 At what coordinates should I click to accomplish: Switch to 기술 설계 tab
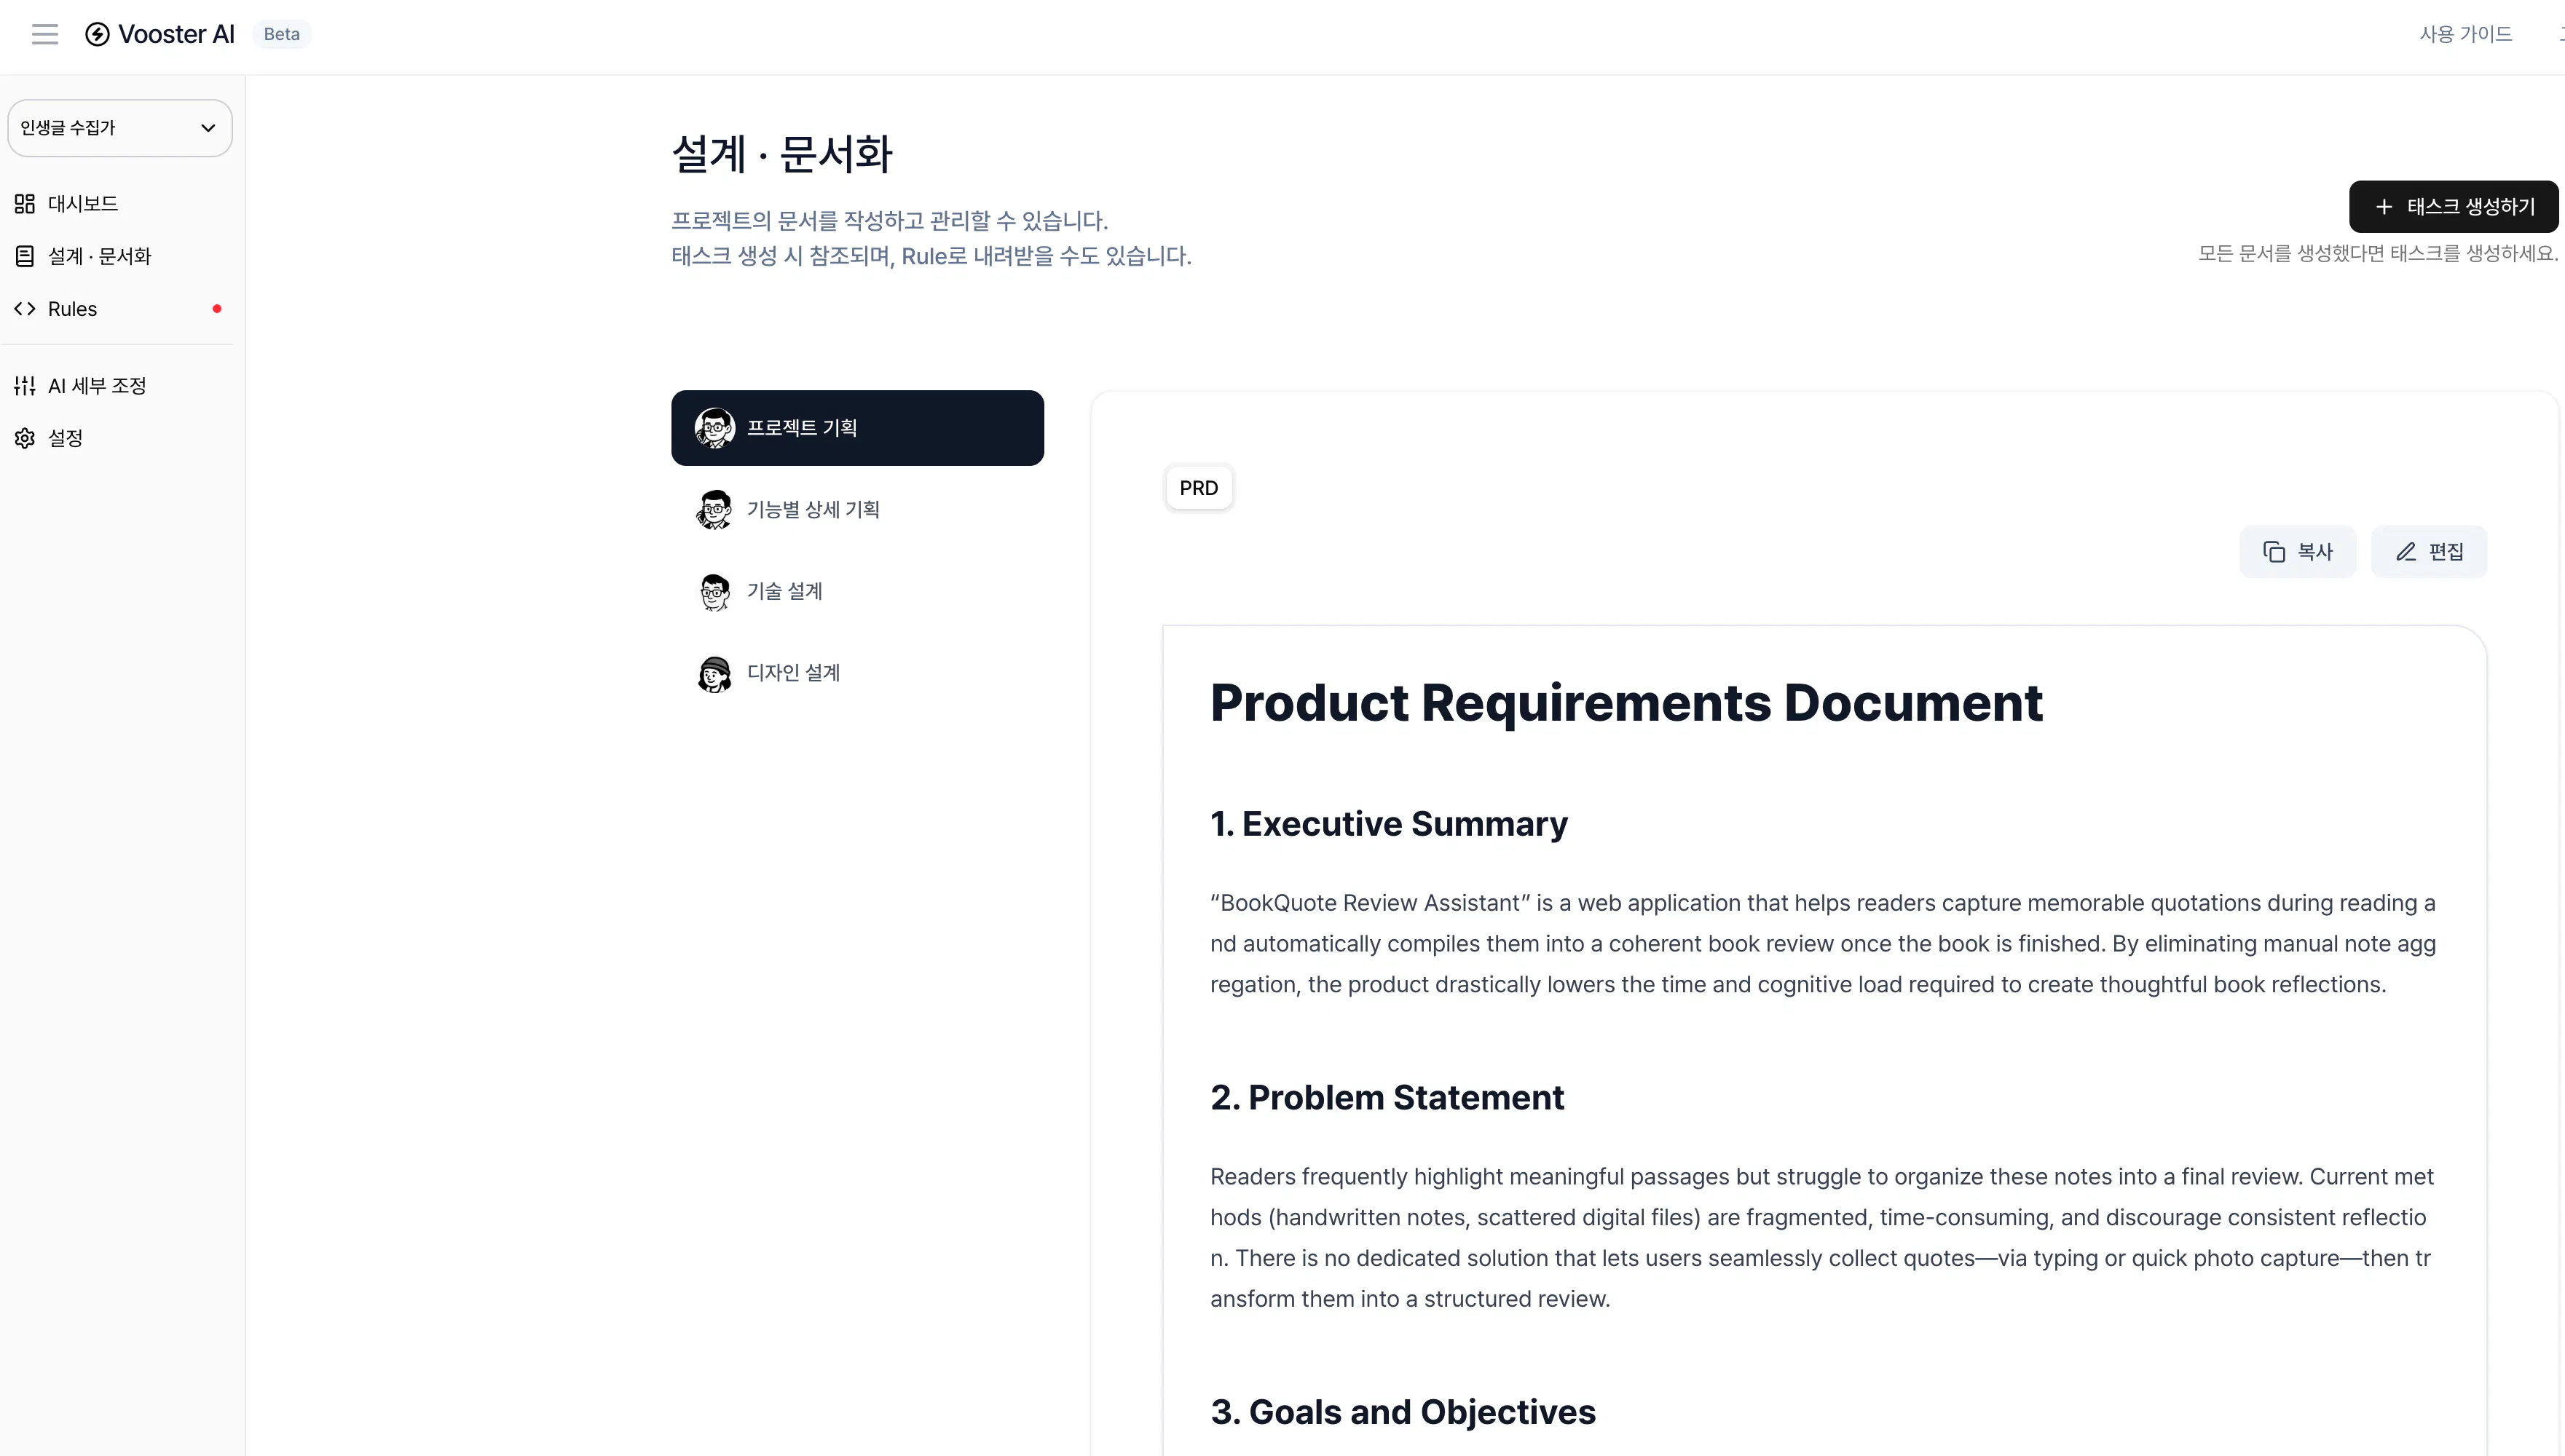coord(784,590)
